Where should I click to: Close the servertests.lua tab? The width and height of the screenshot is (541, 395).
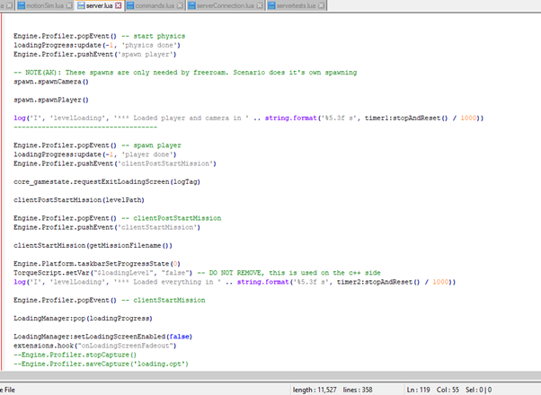pos(321,5)
